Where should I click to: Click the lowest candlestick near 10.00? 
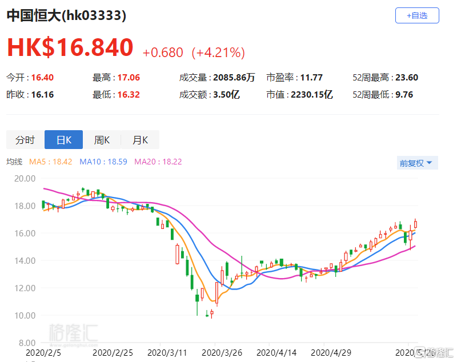point(212,313)
